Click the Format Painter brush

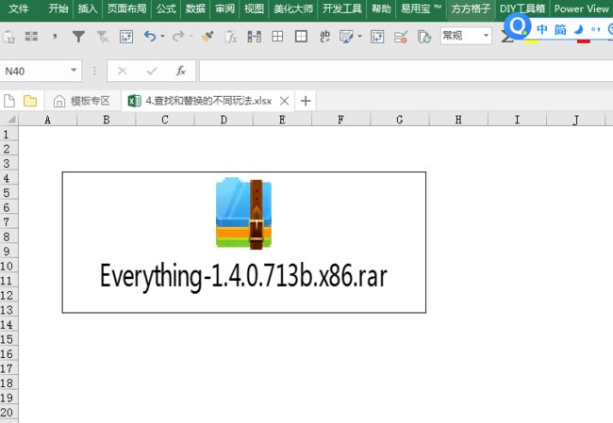click(207, 37)
